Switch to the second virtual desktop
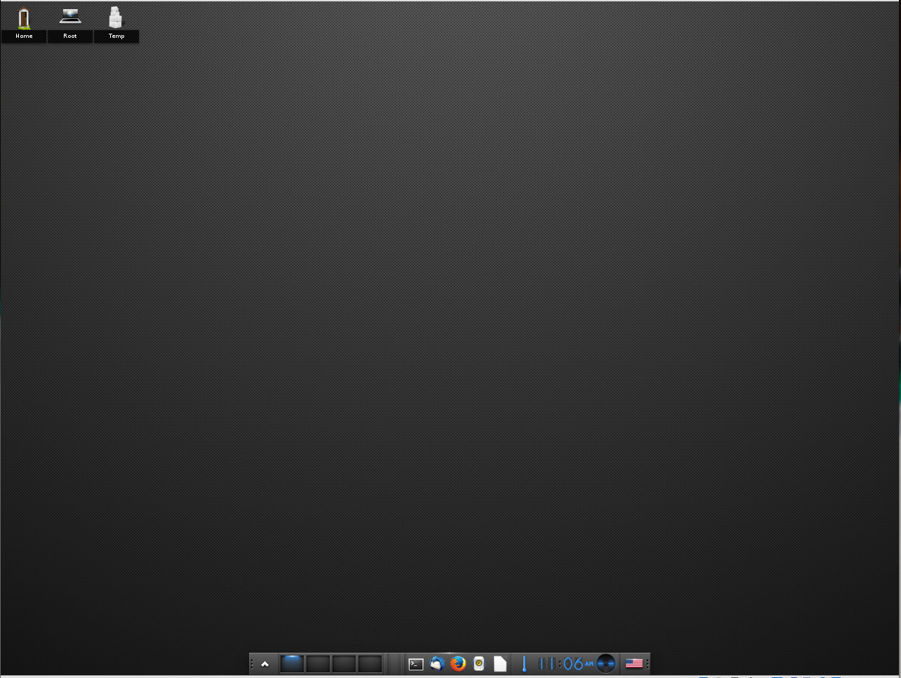Image resolution: width=901 pixels, height=678 pixels. click(318, 663)
